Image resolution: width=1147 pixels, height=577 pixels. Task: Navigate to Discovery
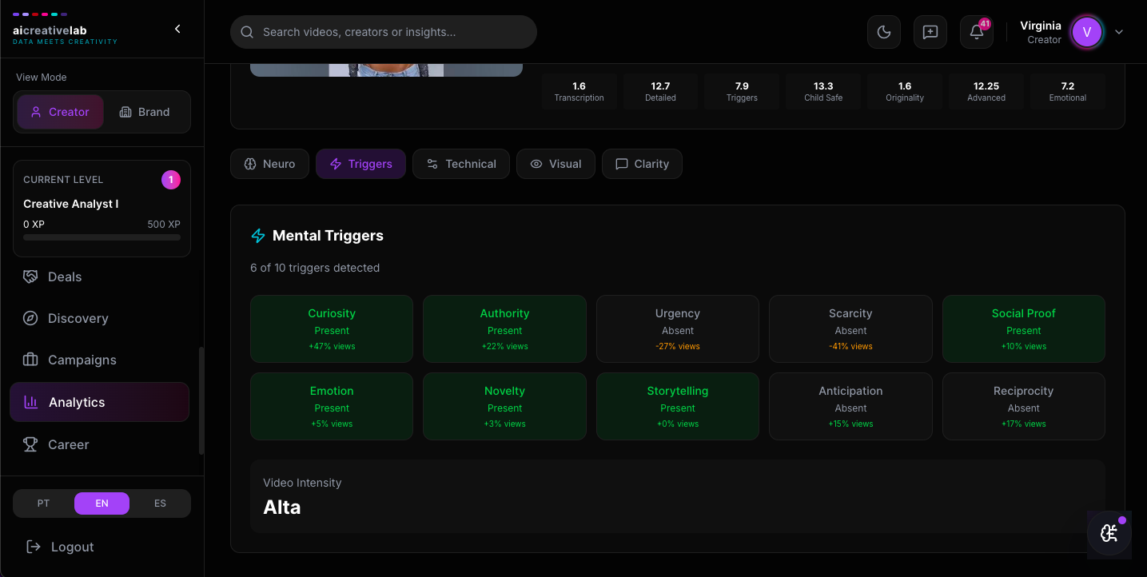(99, 318)
